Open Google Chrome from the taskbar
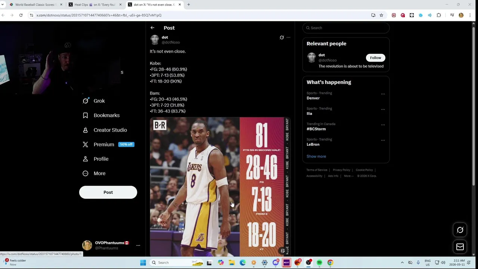The image size is (478, 269). coord(330,263)
